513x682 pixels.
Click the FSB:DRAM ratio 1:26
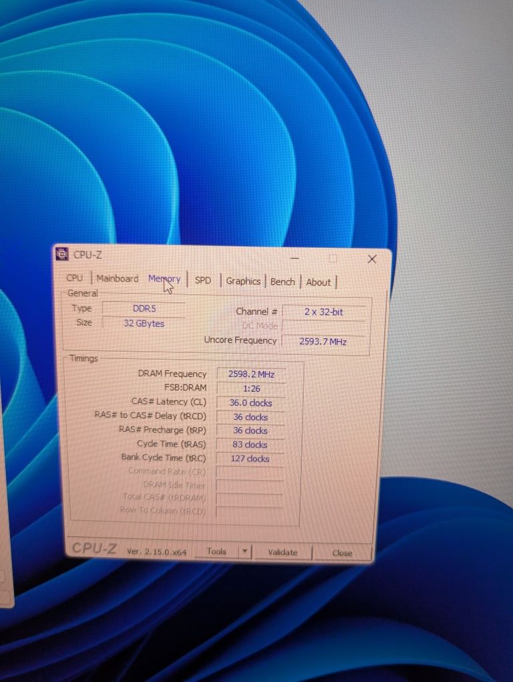click(x=251, y=388)
